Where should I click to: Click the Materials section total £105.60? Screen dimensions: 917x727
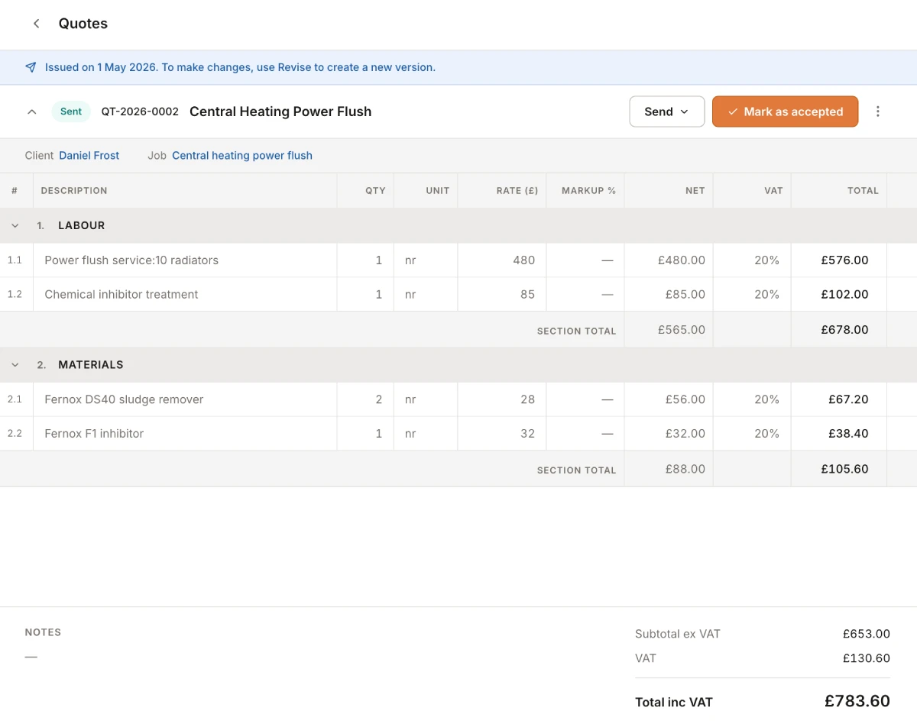[x=844, y=469]
